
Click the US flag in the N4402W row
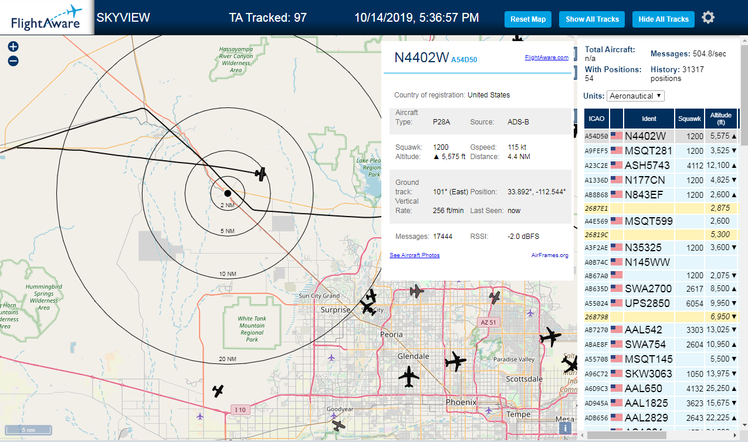pyautogui.click(x=617, y=136)
